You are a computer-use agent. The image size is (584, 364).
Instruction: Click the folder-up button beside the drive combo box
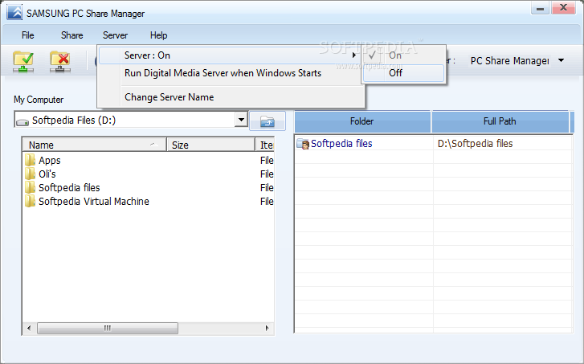267,121
